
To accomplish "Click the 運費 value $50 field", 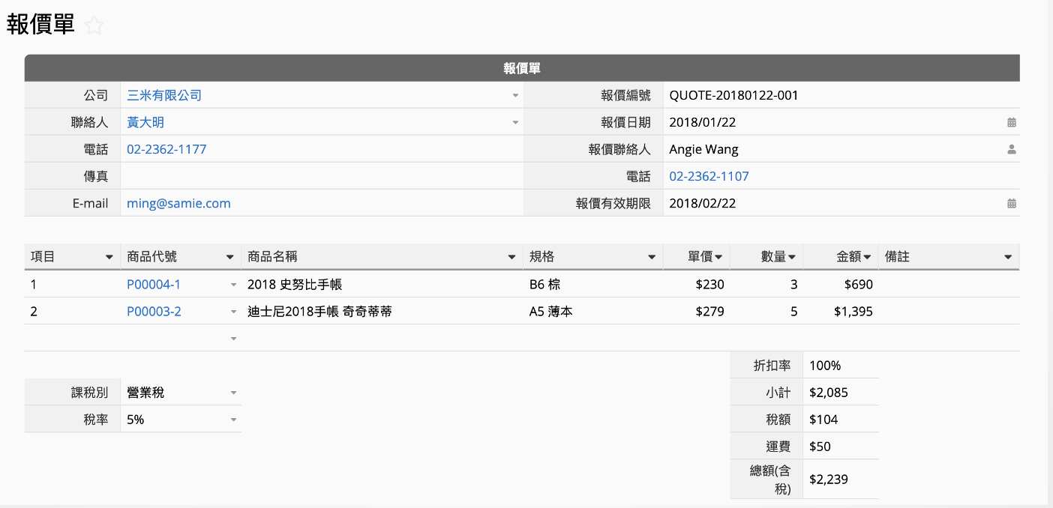I will (840, 447).
